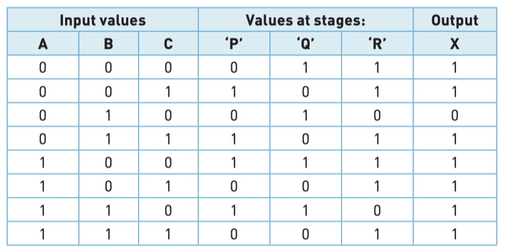Click column header C
Image resolution: width=510 pixels, height=252 pixels.
pyautogui.click(x=168, y=43)
